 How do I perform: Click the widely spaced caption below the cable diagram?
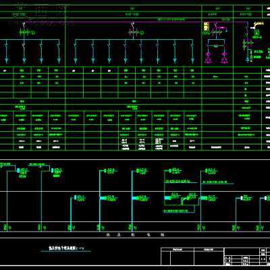(x=135, y=235)
